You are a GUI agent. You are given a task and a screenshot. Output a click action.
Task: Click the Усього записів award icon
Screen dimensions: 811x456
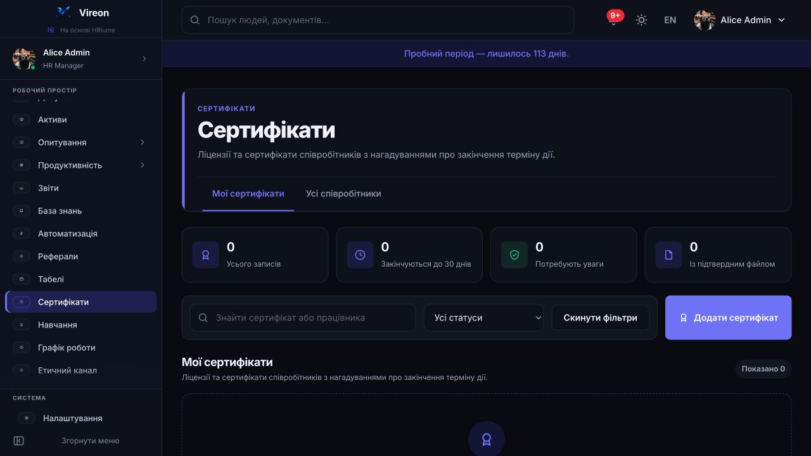pos(205,255)
